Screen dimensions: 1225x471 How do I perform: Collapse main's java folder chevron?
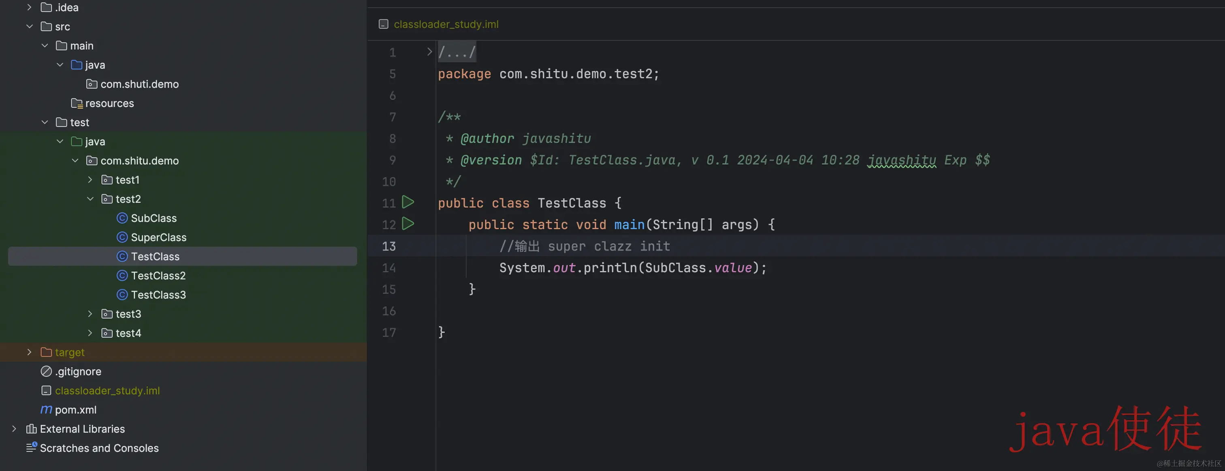(60, 65)
